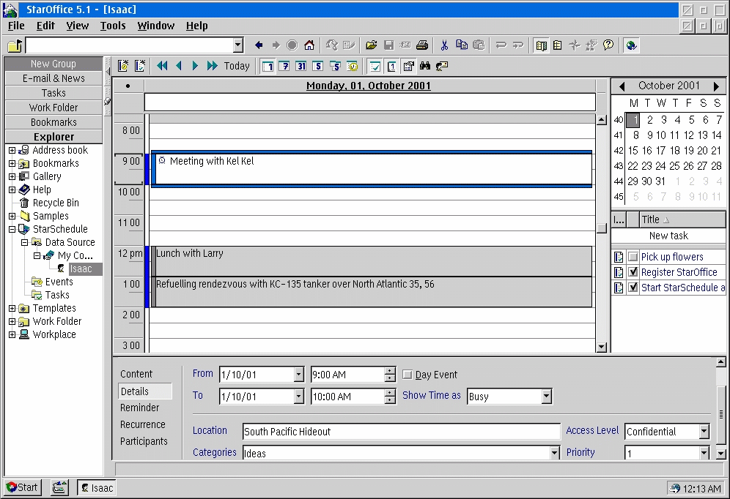Screen dimensions: 730x499
Task: Open the Tools menu
Action: [113, 26]
